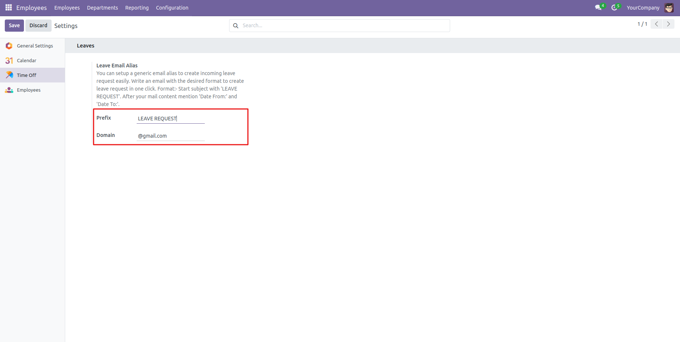This screenshot has height=342, width=680.
Task: Save the settings changes
Action: click(x=14, y=25)
